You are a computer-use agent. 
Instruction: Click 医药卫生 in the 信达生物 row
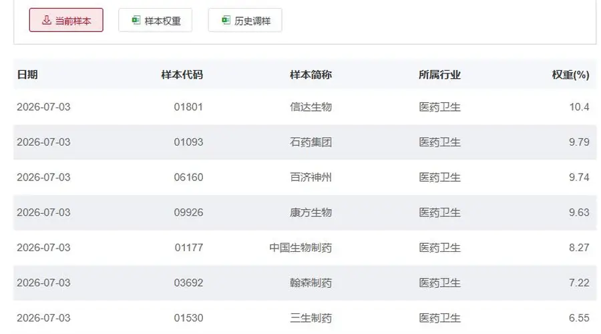[439, 107]
